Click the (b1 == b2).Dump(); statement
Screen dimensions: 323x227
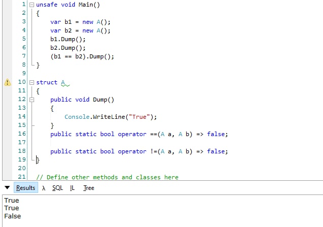(x=82, y=56)
